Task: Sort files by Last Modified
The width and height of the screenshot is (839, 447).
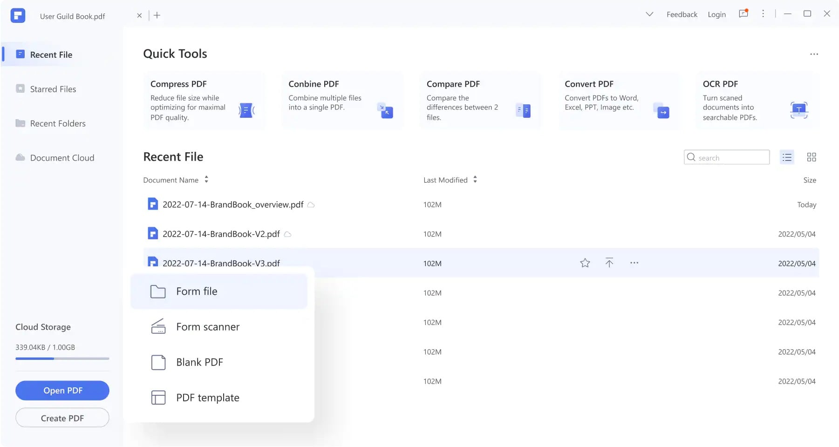Action: pyautogui.click(x=475, y=180)
